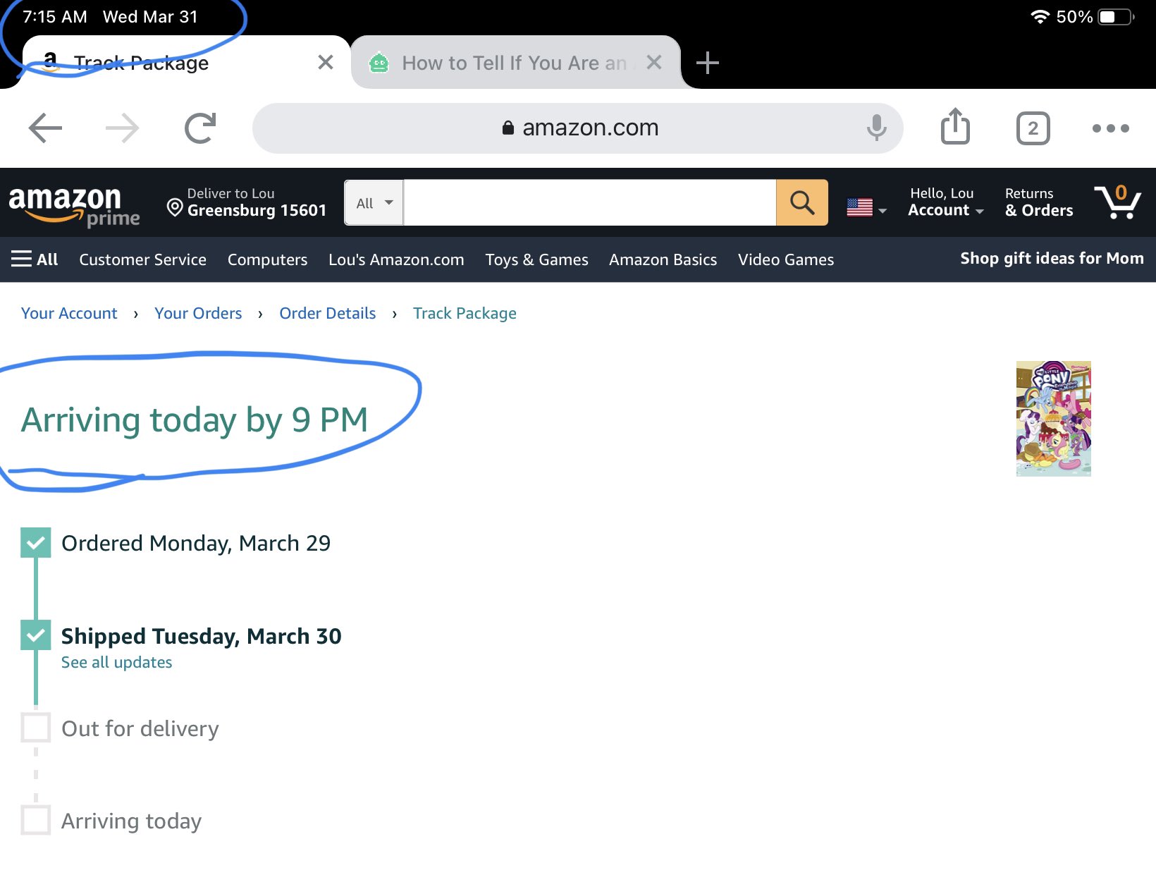Screen dimensions: 1156x875
Task: Tap the battery 50% indicator
Action: tap(1095, 16)
